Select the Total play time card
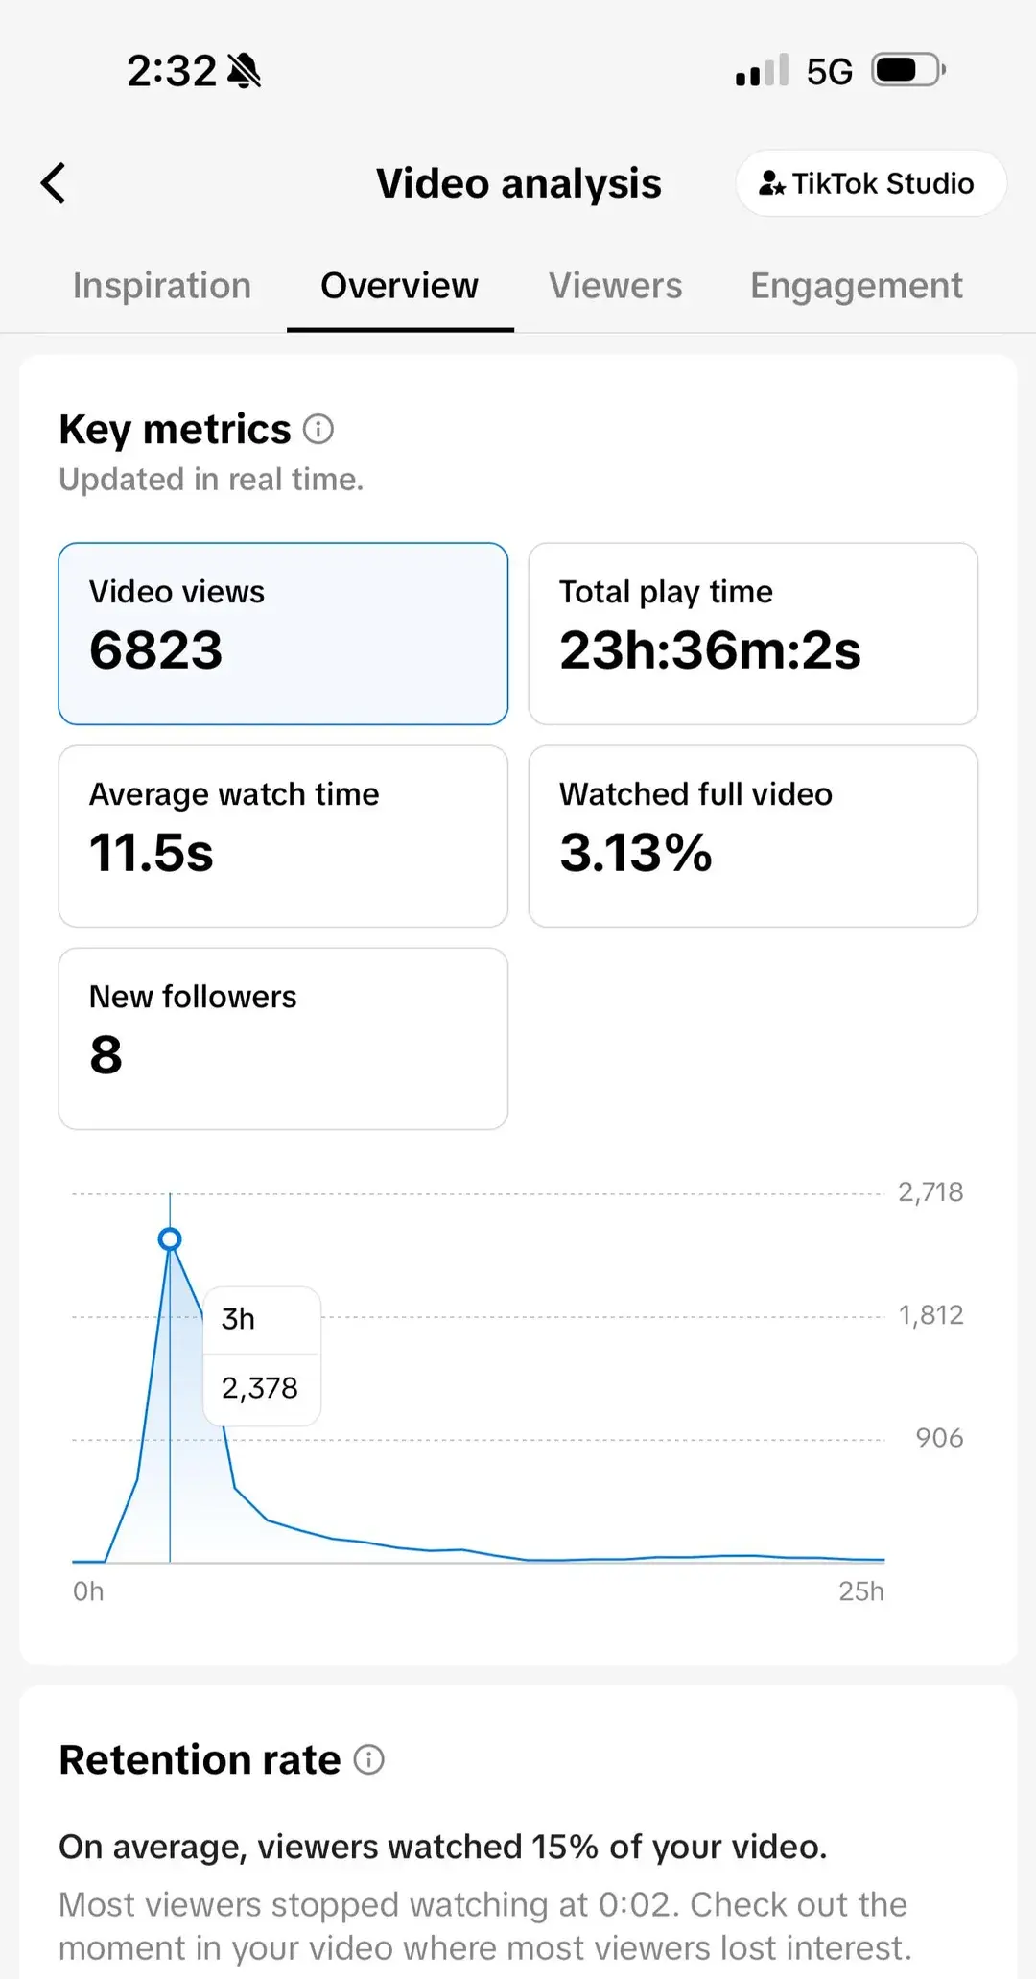Viewport: 1036px width, 1979px height. coord(753,633)
